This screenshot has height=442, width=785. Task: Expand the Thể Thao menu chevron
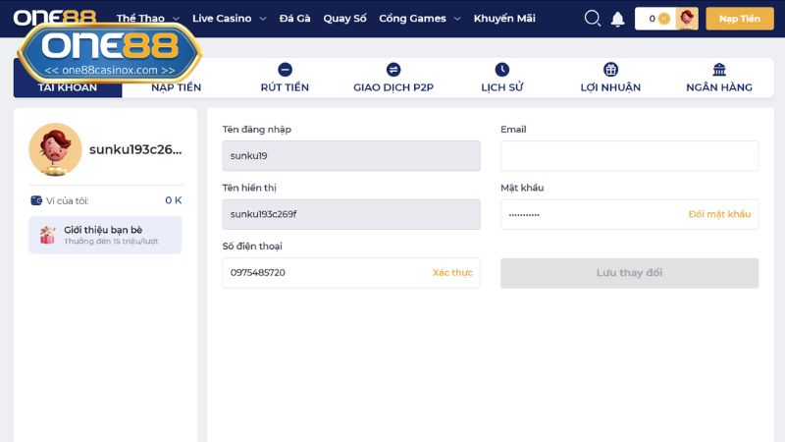coord(176,19)
